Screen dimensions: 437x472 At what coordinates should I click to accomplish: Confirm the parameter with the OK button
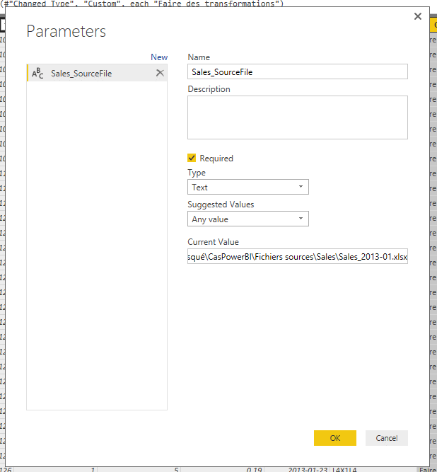point(334,438)
